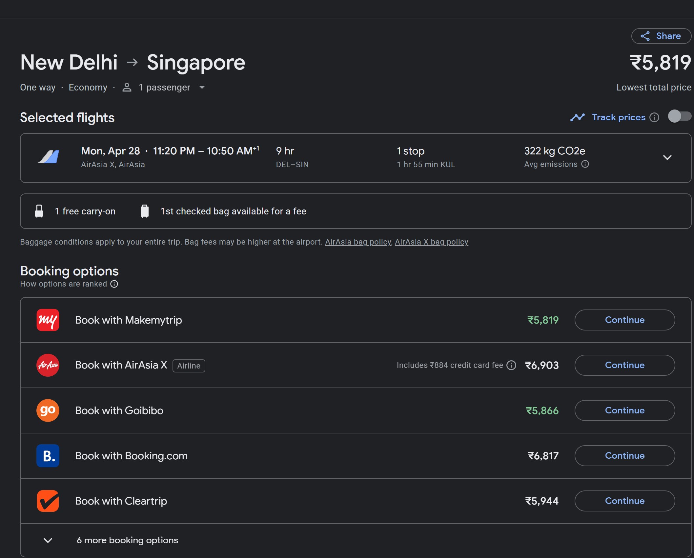The image size is (694, 558).
Task: Click the Goibibo logo icon
Action: coord(48,410)
